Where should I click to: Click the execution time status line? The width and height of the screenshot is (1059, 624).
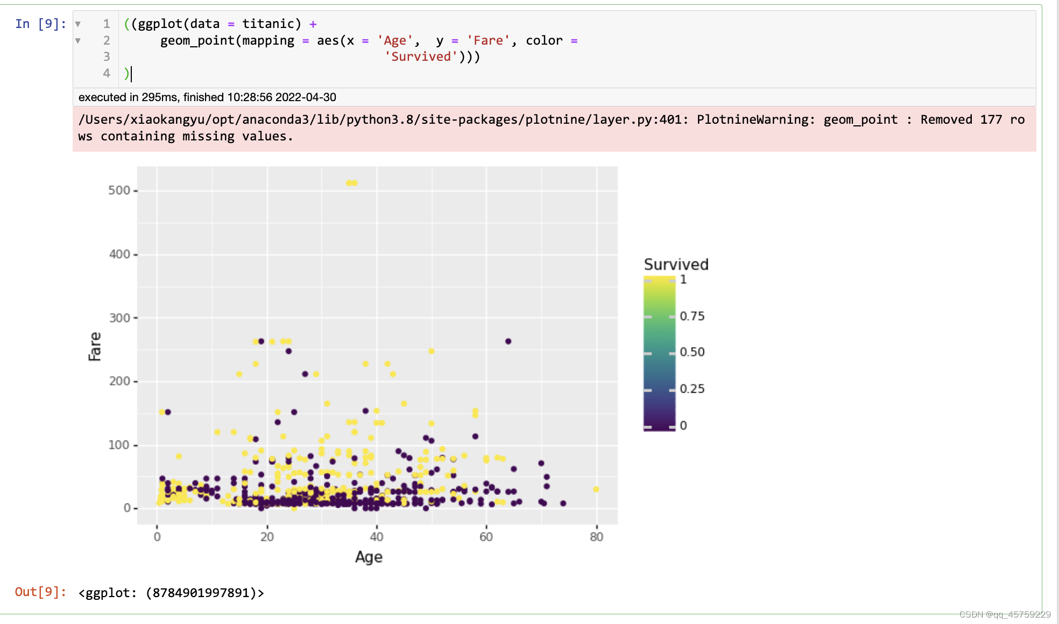207,97
